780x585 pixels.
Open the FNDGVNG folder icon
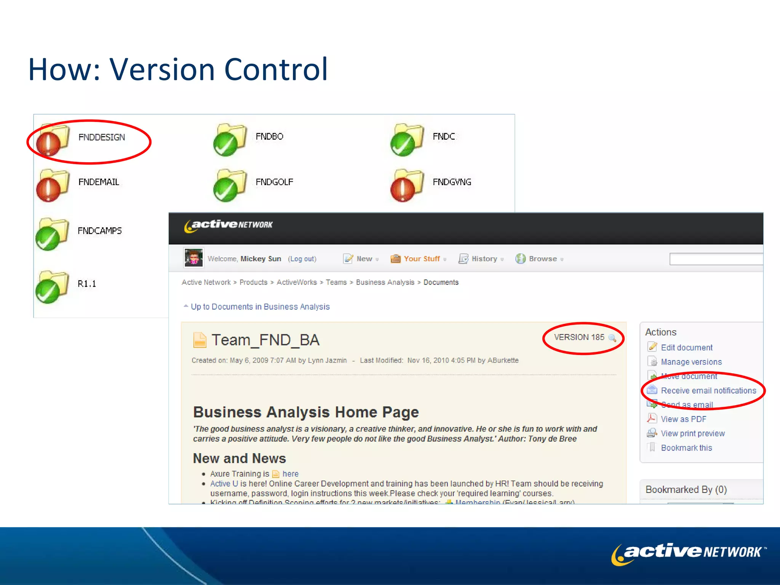(x=408, y=185)
